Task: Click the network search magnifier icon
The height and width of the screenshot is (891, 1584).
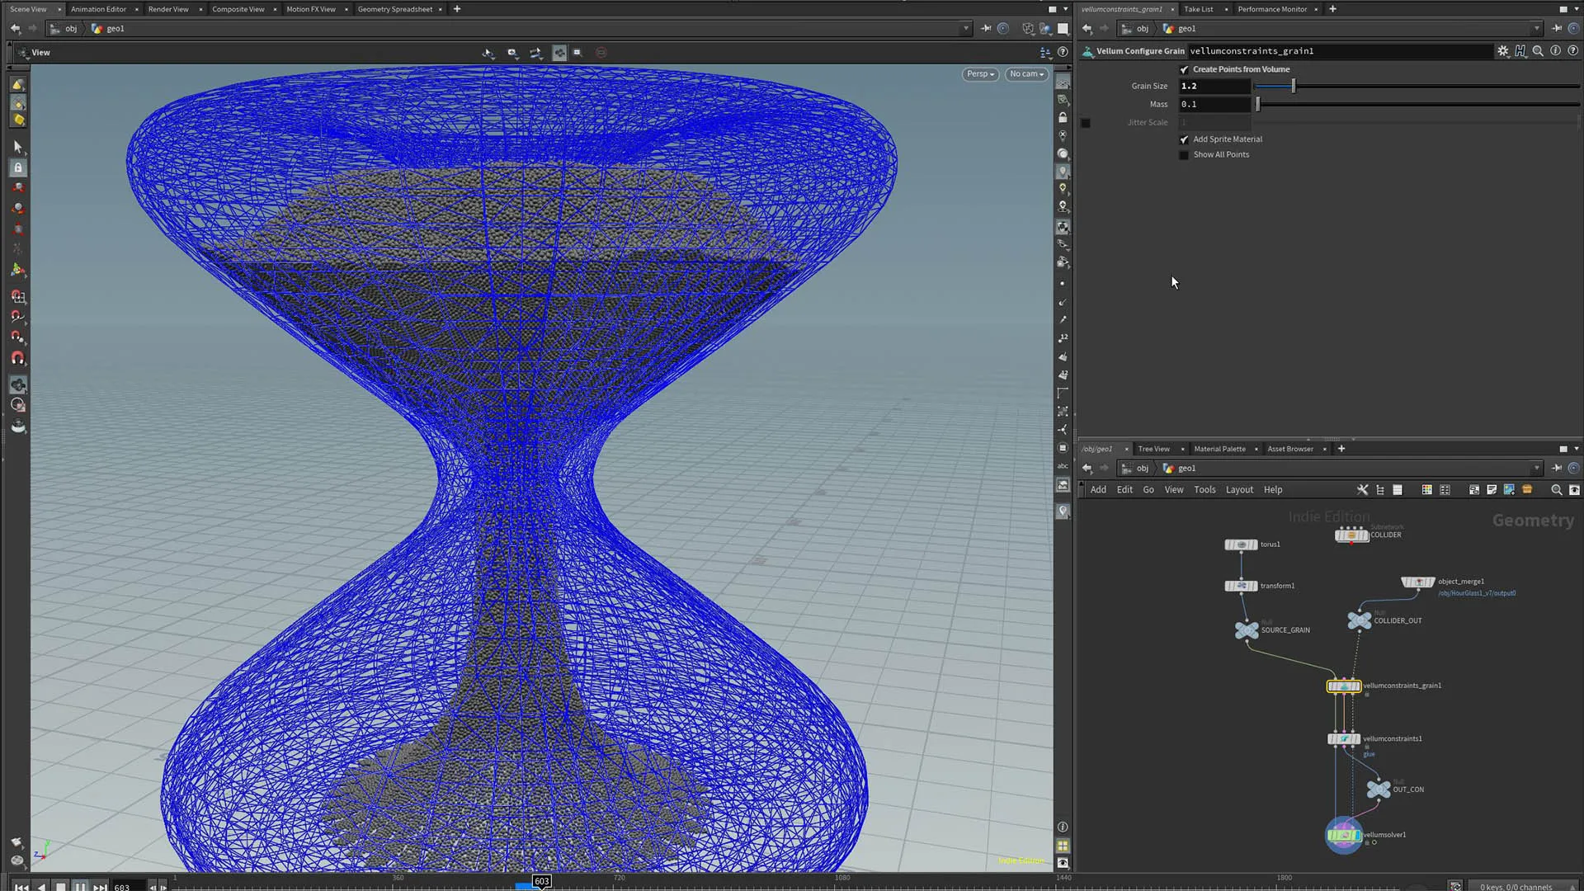Action: pyautogui.click(x=1556, y=490)
